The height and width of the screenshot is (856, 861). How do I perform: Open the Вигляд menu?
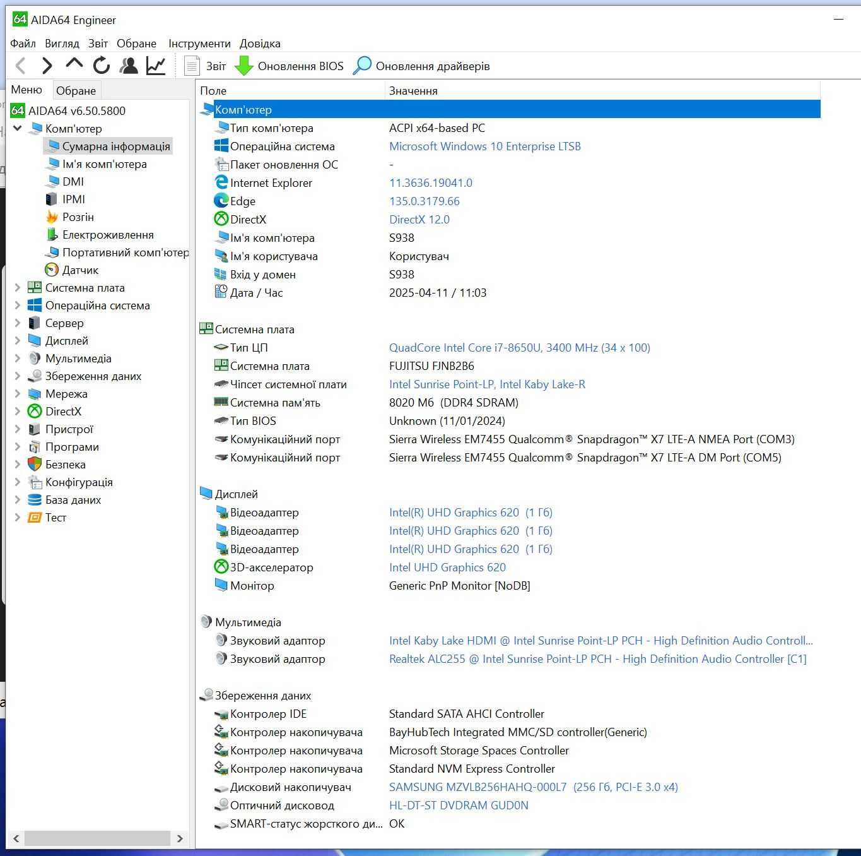pyautogui.click(x=62, y=44)
